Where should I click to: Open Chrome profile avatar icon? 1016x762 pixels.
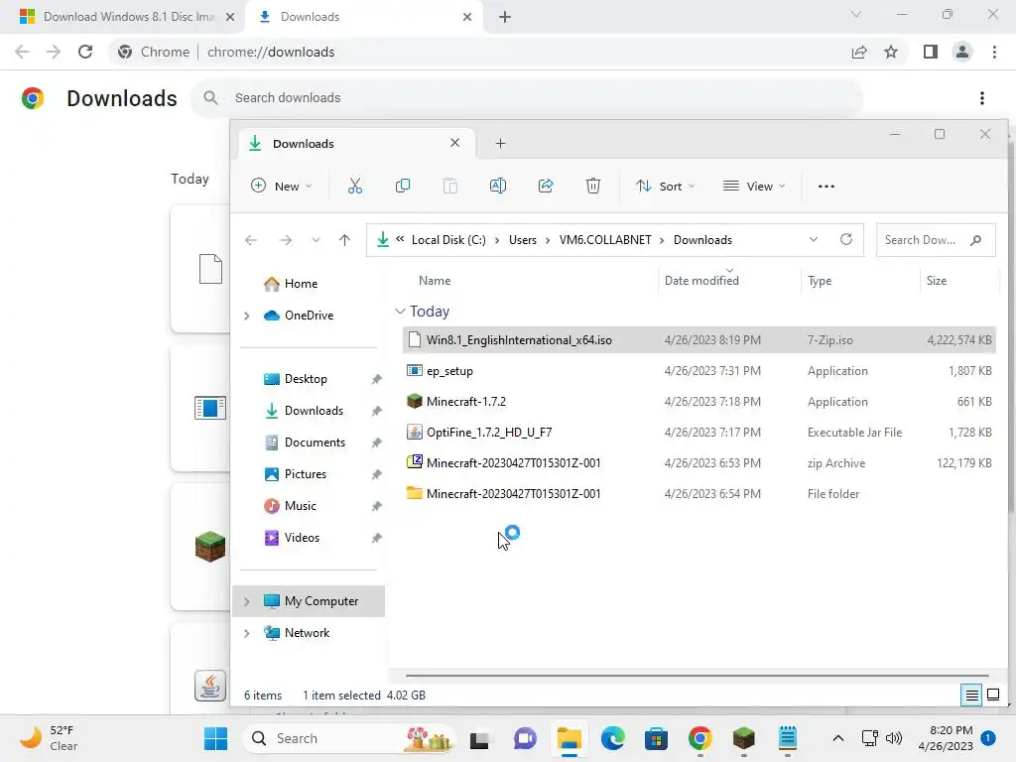[962, 52]
